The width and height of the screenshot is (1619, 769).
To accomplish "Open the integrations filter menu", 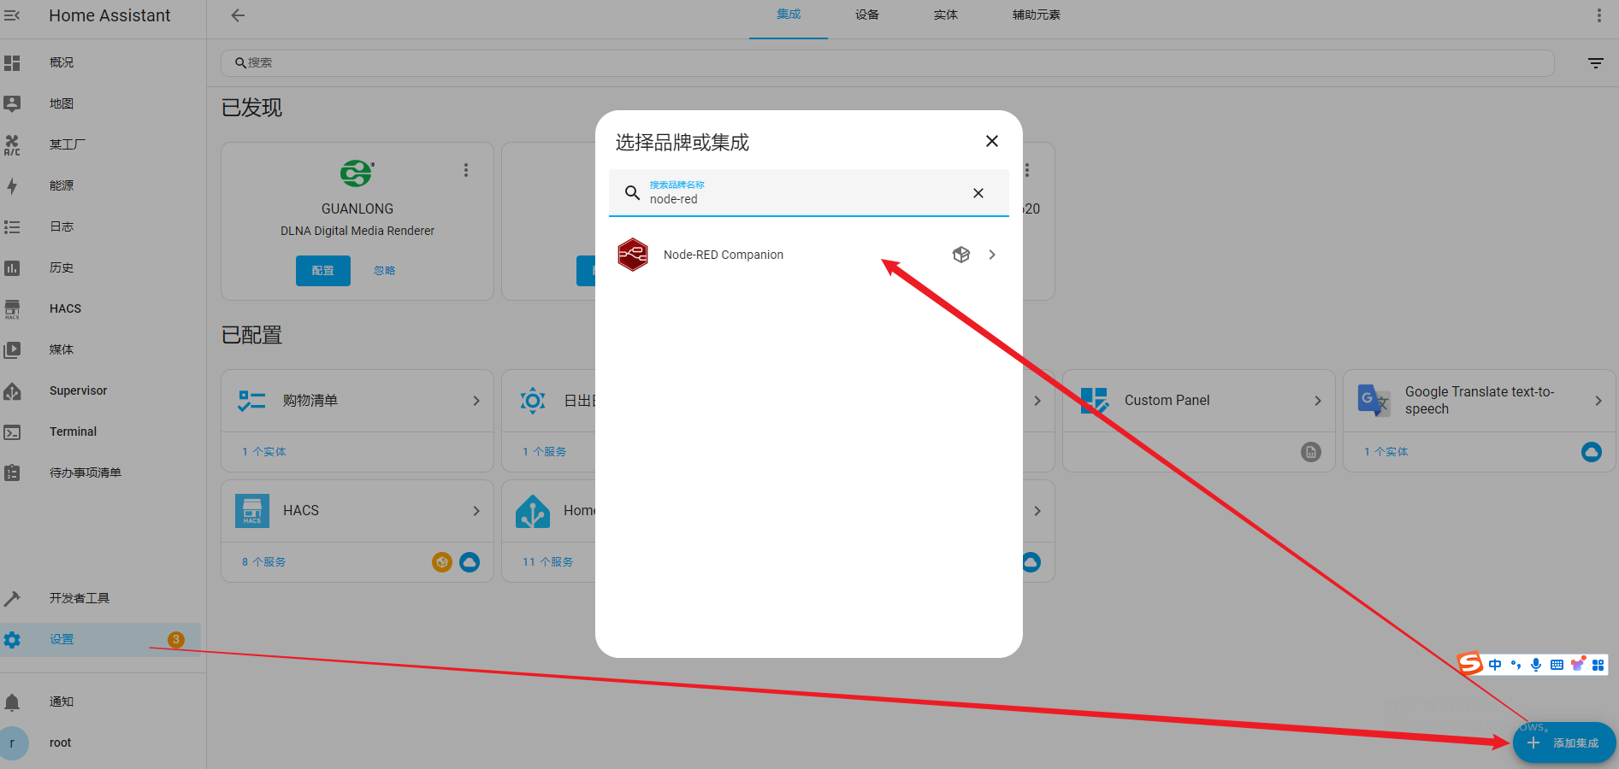I will pos(1596,62).
